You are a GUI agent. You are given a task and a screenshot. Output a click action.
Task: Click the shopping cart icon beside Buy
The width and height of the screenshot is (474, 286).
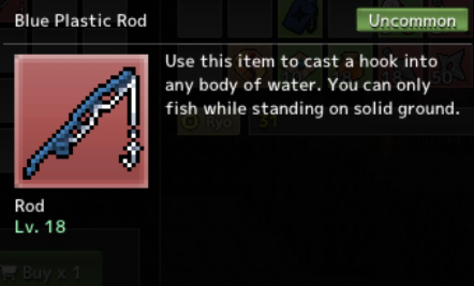[x=9, y=273]
